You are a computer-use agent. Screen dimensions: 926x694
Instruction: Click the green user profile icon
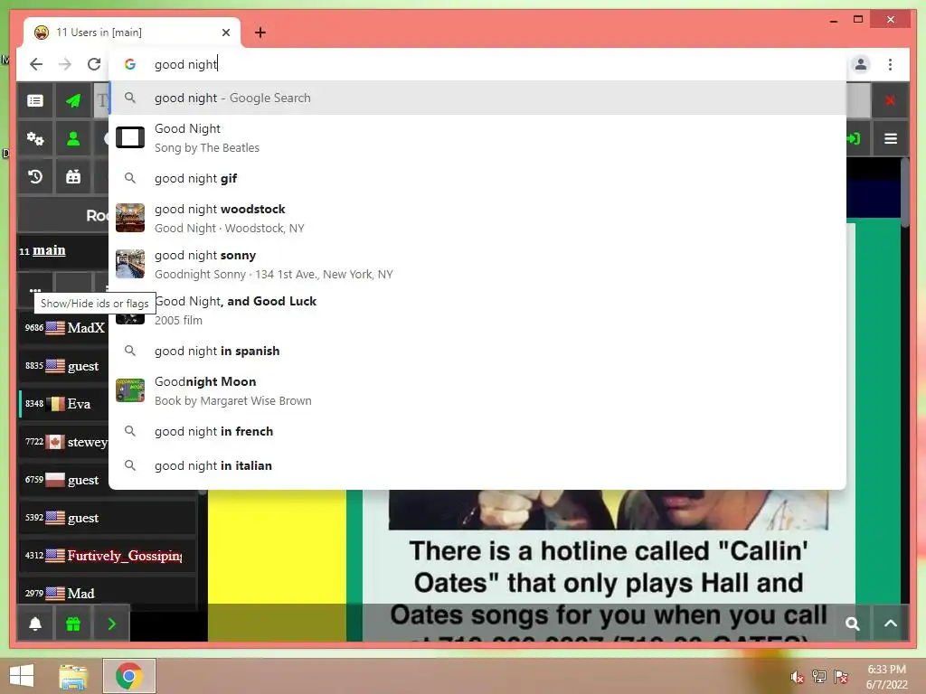click(x=73, y=138)
